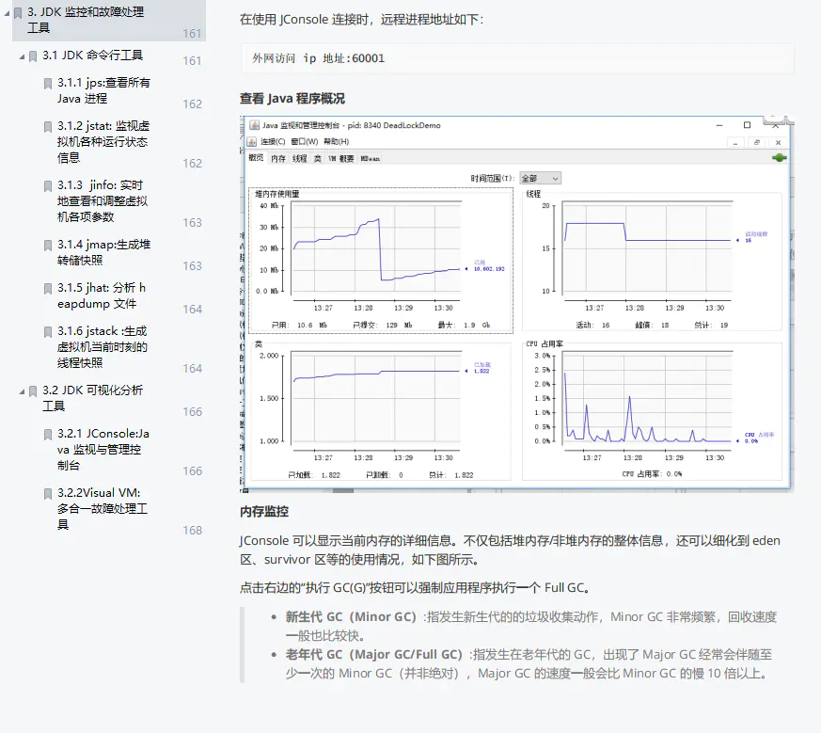Click the heading '查看 Java 程序概况'
This screenshot has width=821, height=733.
[292, 99]
